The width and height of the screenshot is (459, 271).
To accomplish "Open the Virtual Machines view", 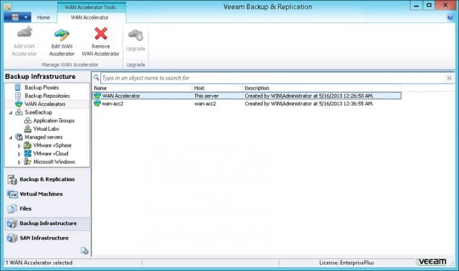I will (x=47, y=194).
